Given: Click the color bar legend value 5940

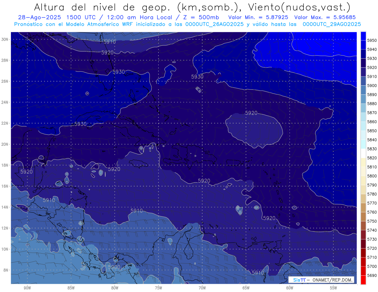Looking at the screenshot, I should [372, 49].
